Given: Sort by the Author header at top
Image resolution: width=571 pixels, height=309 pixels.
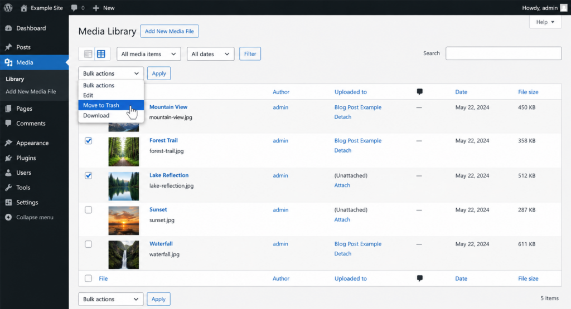Looking at the screenshot, I should tap(281, 92).
